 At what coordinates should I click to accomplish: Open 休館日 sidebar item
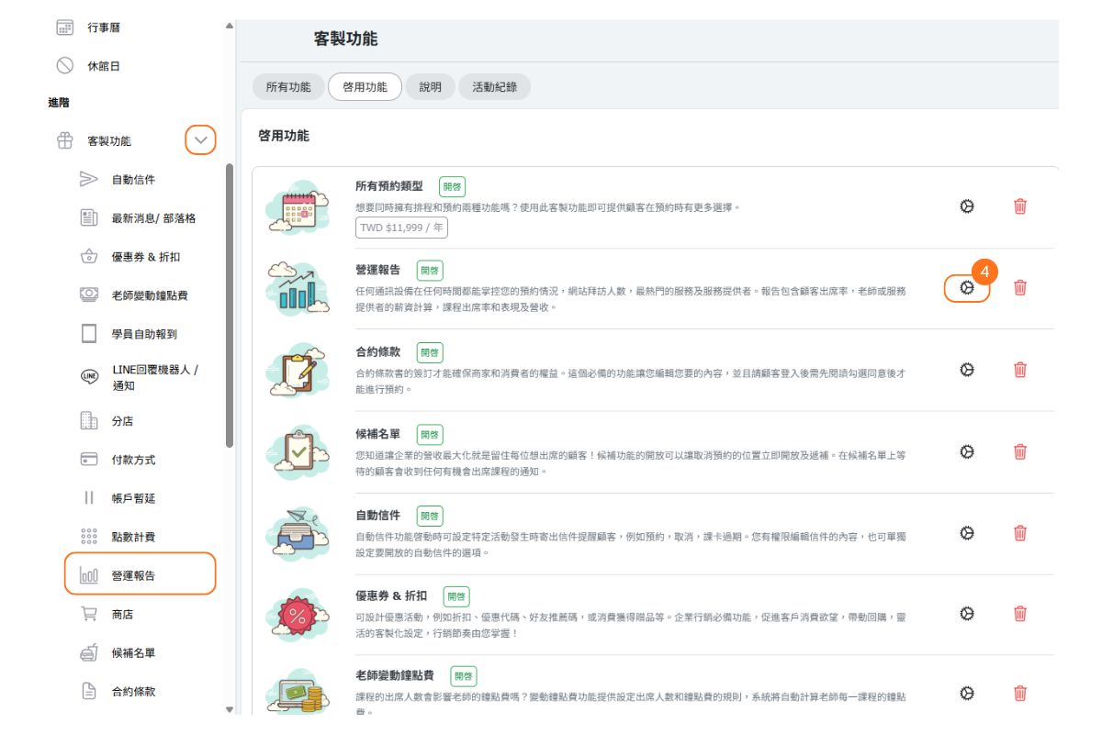(x=103, y=66)
